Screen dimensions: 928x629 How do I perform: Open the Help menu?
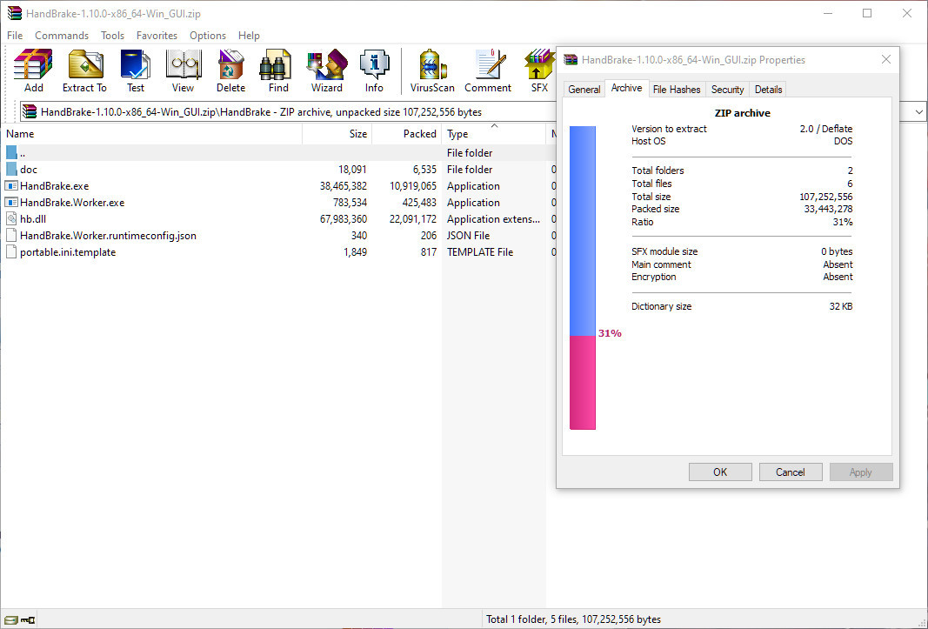(x=249, y=36)
